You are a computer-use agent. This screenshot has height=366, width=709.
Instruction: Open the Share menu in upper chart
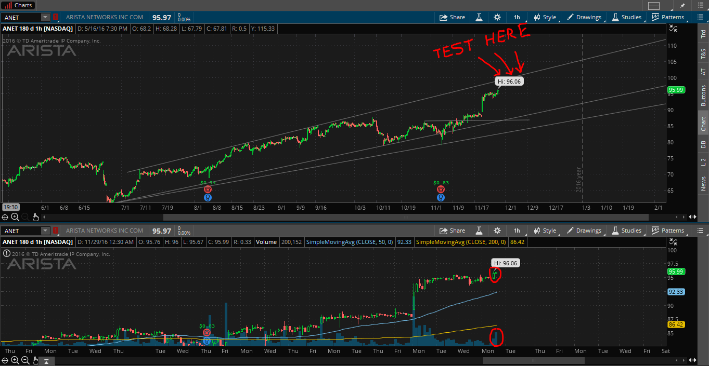point(452,17)
